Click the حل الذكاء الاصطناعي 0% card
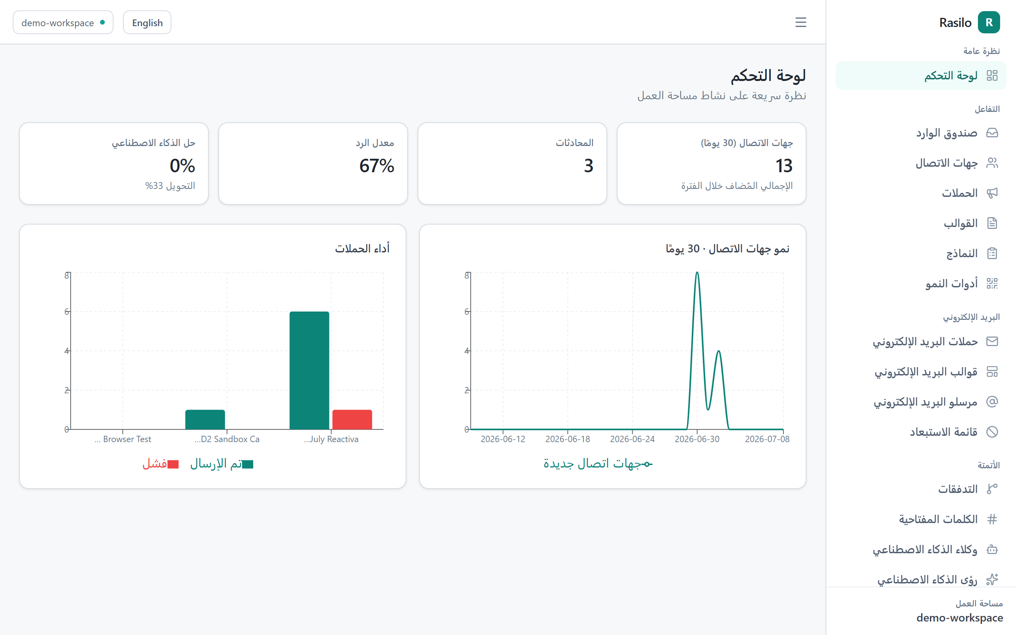Image resolution: width=1016 pixels, height=635 pixels. [114, 164]
